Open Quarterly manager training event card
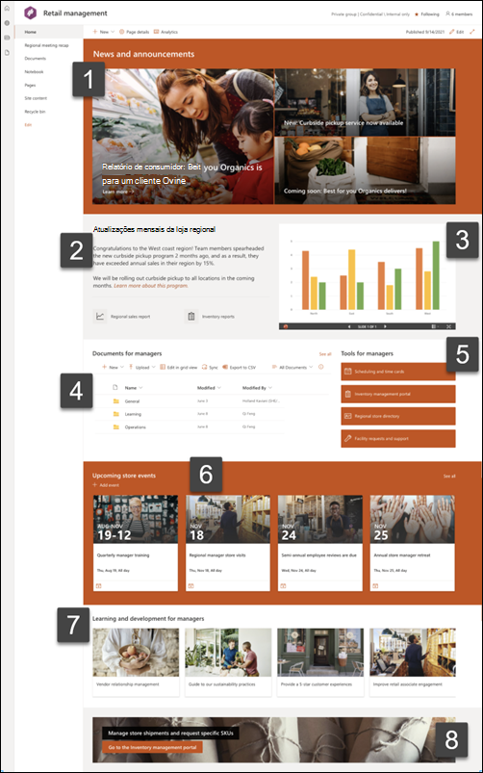 [136, 543]
